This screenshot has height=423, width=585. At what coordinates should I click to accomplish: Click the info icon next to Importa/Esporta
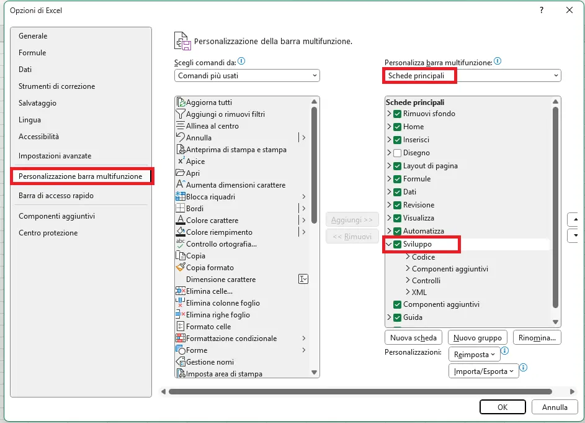tap(524, 367)
